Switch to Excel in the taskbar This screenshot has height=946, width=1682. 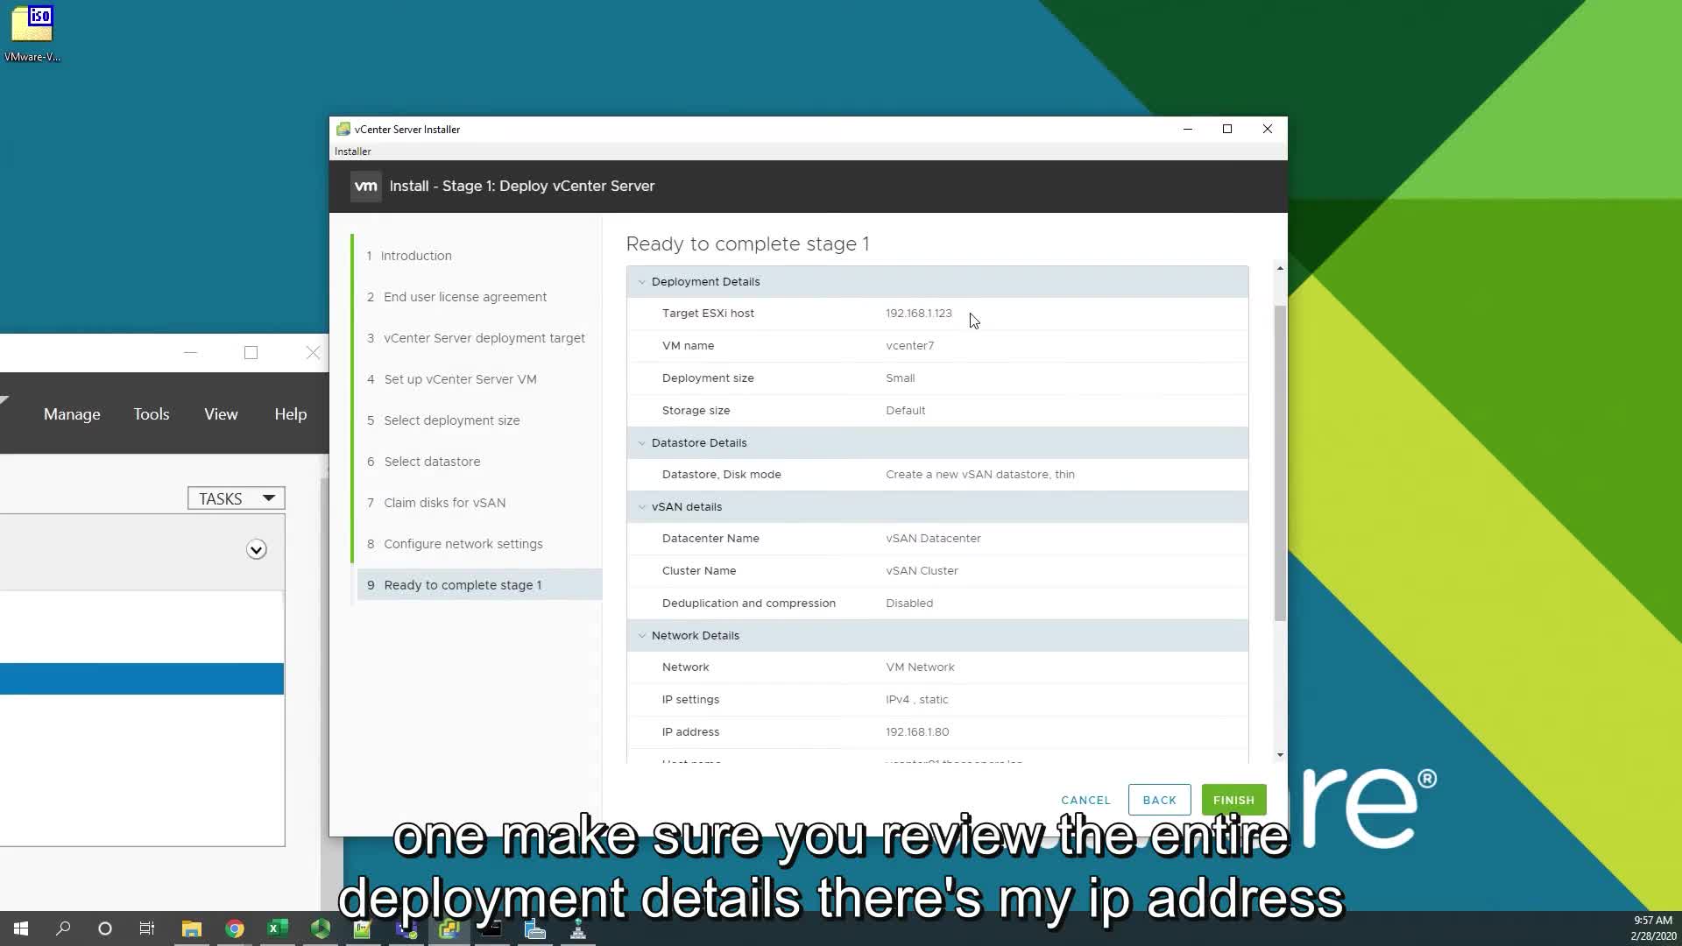coord(277,928)
